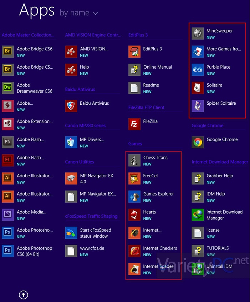The image size is (250, 302).
Task: Open Games Explorer icon
Action: click(134, 197)
